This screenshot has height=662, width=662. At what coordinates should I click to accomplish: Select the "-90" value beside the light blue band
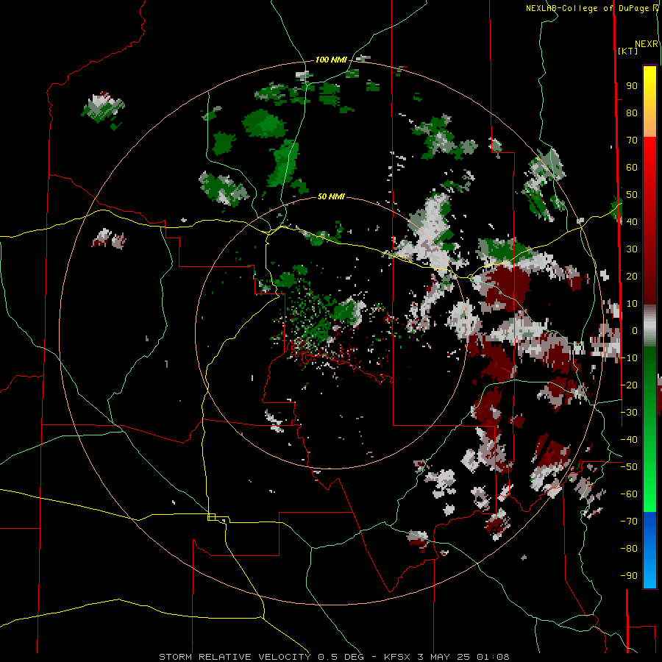coord(629,576)
